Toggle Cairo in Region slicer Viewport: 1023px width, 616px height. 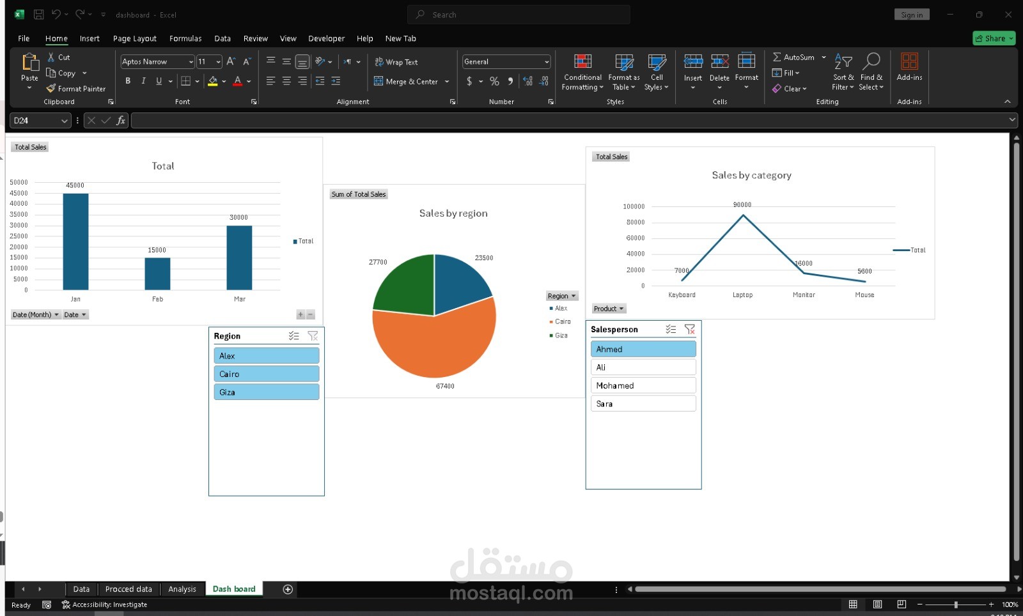266,374
